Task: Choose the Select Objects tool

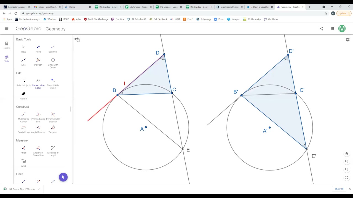Action: 23,82
